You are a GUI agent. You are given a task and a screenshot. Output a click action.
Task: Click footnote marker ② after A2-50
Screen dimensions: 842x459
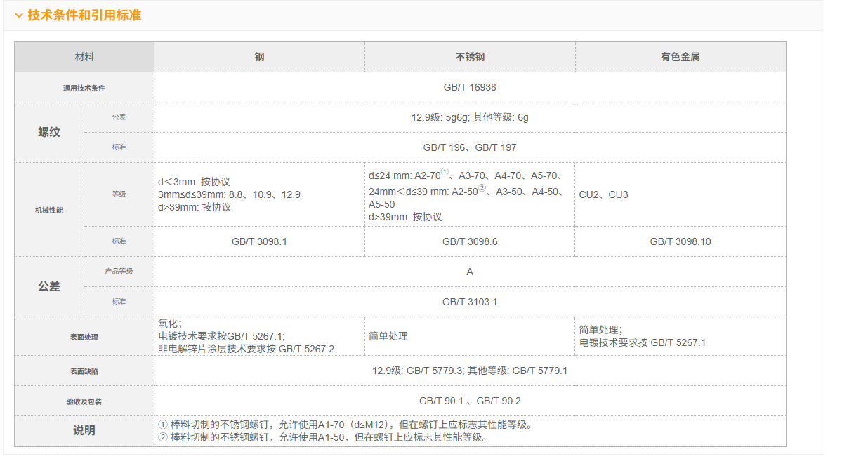tap(482, 189)
